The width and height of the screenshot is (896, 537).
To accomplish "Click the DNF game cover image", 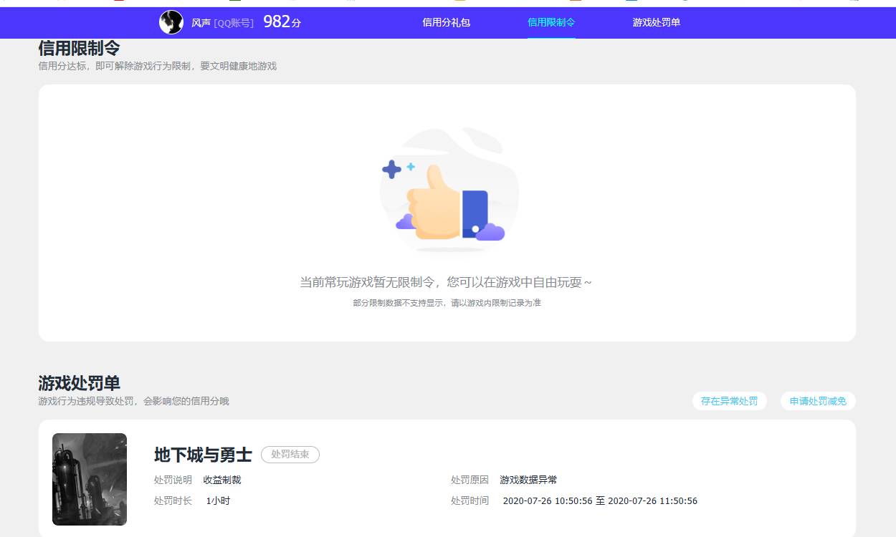I will [x=89, y=478].
